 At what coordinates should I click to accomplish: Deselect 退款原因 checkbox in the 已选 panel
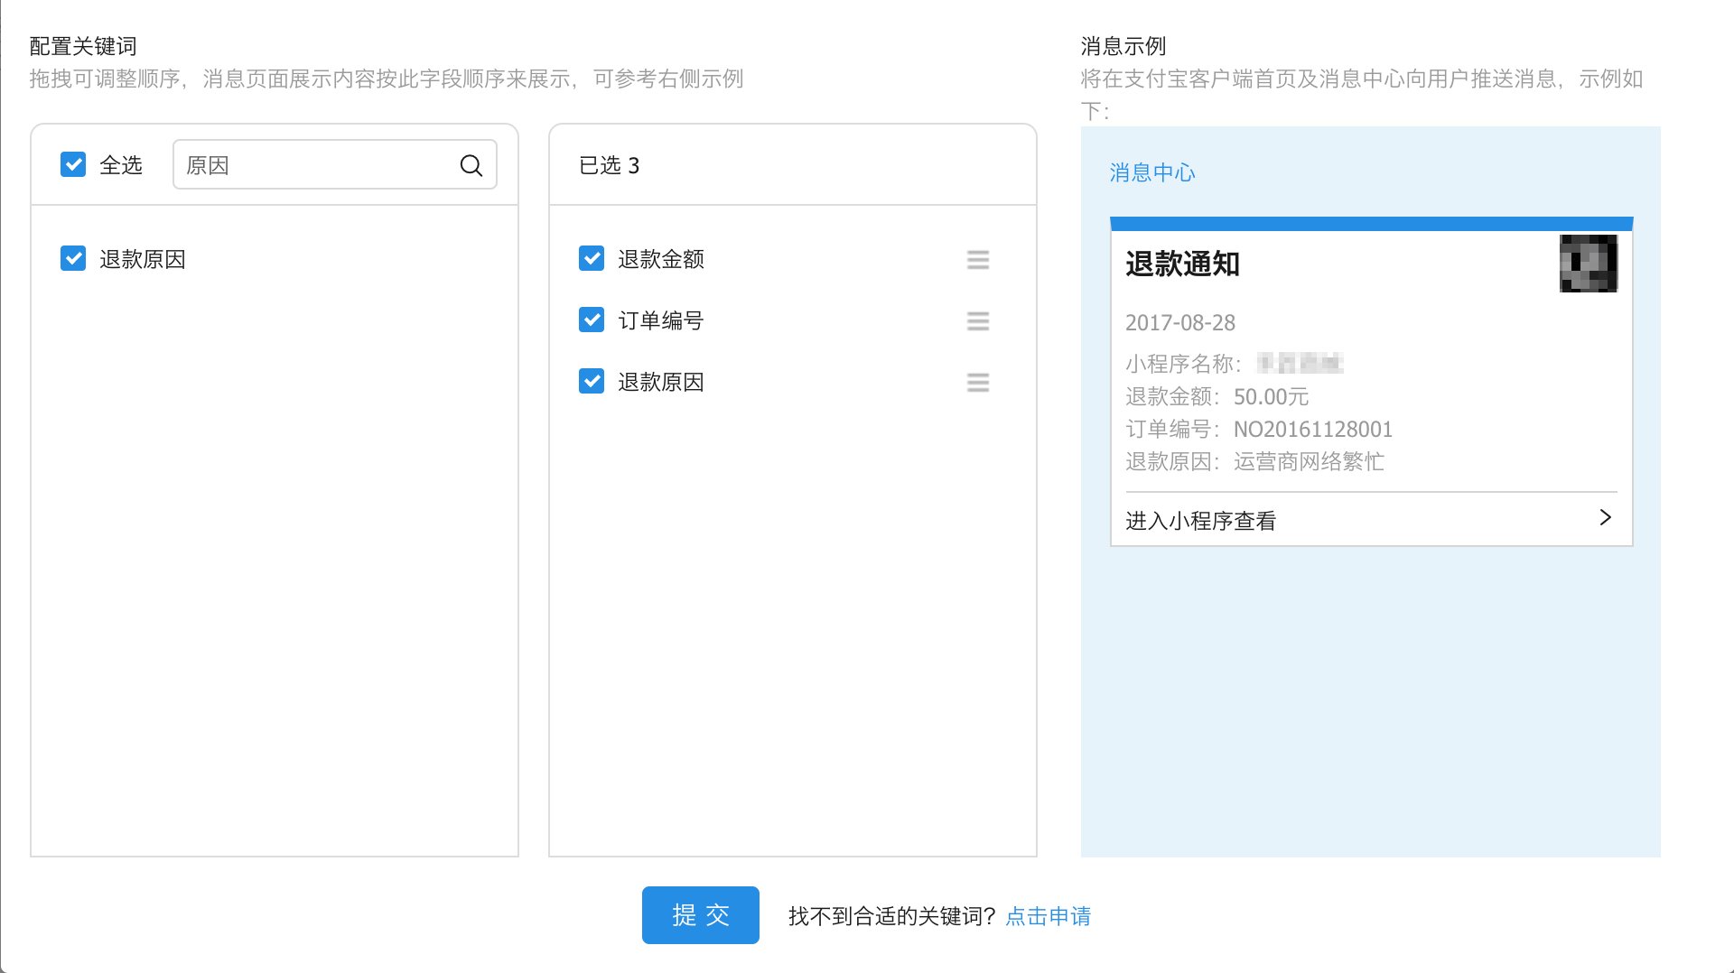coord(592,382)
